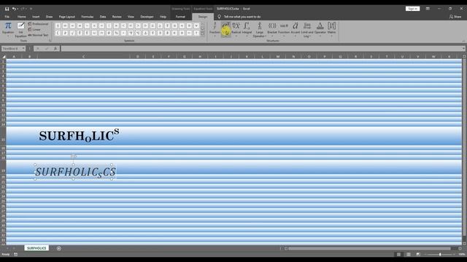
Task: Click the Tell me lightbulb icon
Action: tap(219, 17)
